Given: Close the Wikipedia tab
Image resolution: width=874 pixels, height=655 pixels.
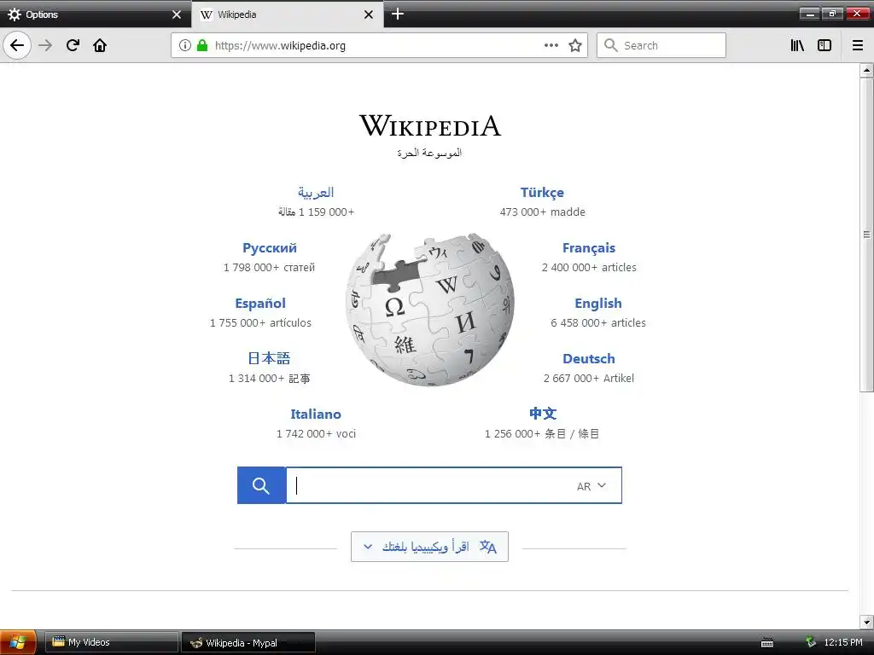Looking at the screenshot, I should [369, 14].
